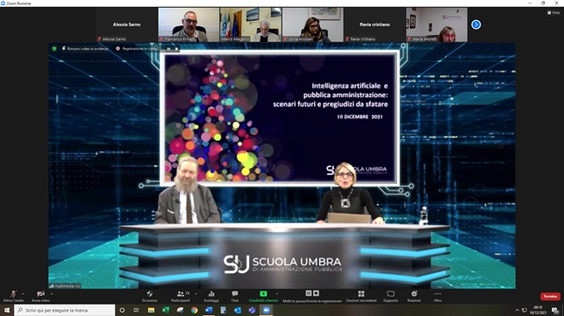
Task: Expand audio options arrow beside Attiva l'audio
Action: tap(23, 294)
